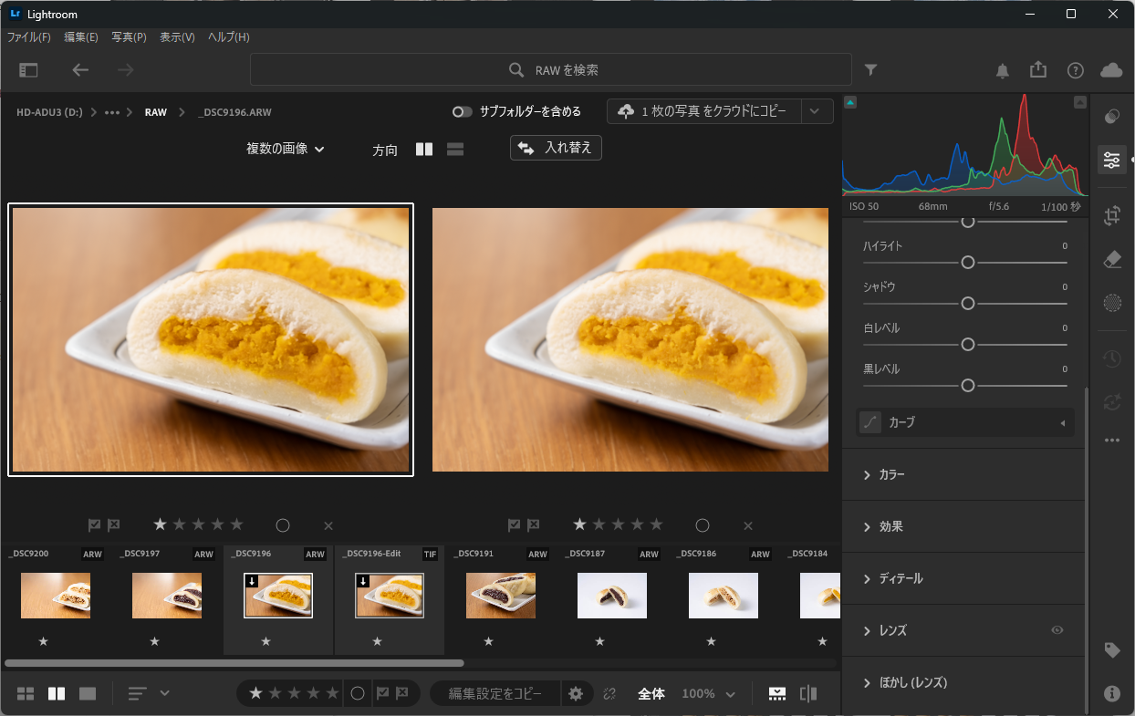The image size is (1135, 716).
Task: Flag left photo as picked
Action: [x=94, y=524]
